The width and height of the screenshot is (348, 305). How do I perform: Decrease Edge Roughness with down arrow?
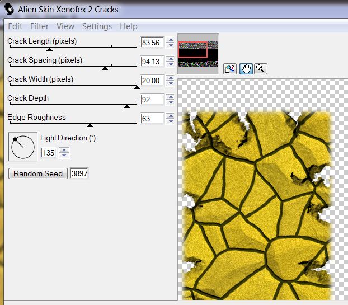pyautogui.click(x=171, y=121)
